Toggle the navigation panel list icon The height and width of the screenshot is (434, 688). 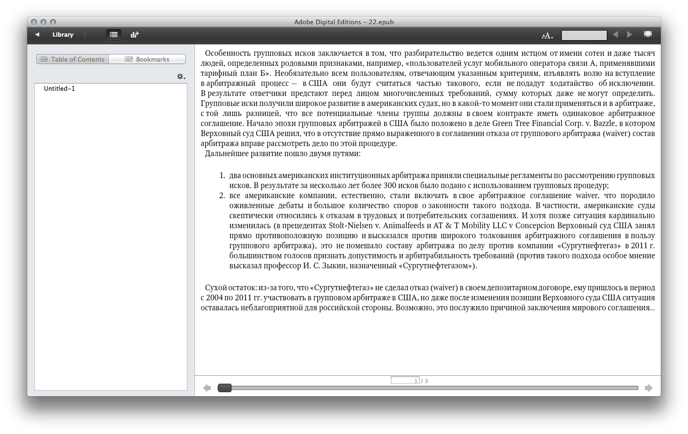coord(114,35)
